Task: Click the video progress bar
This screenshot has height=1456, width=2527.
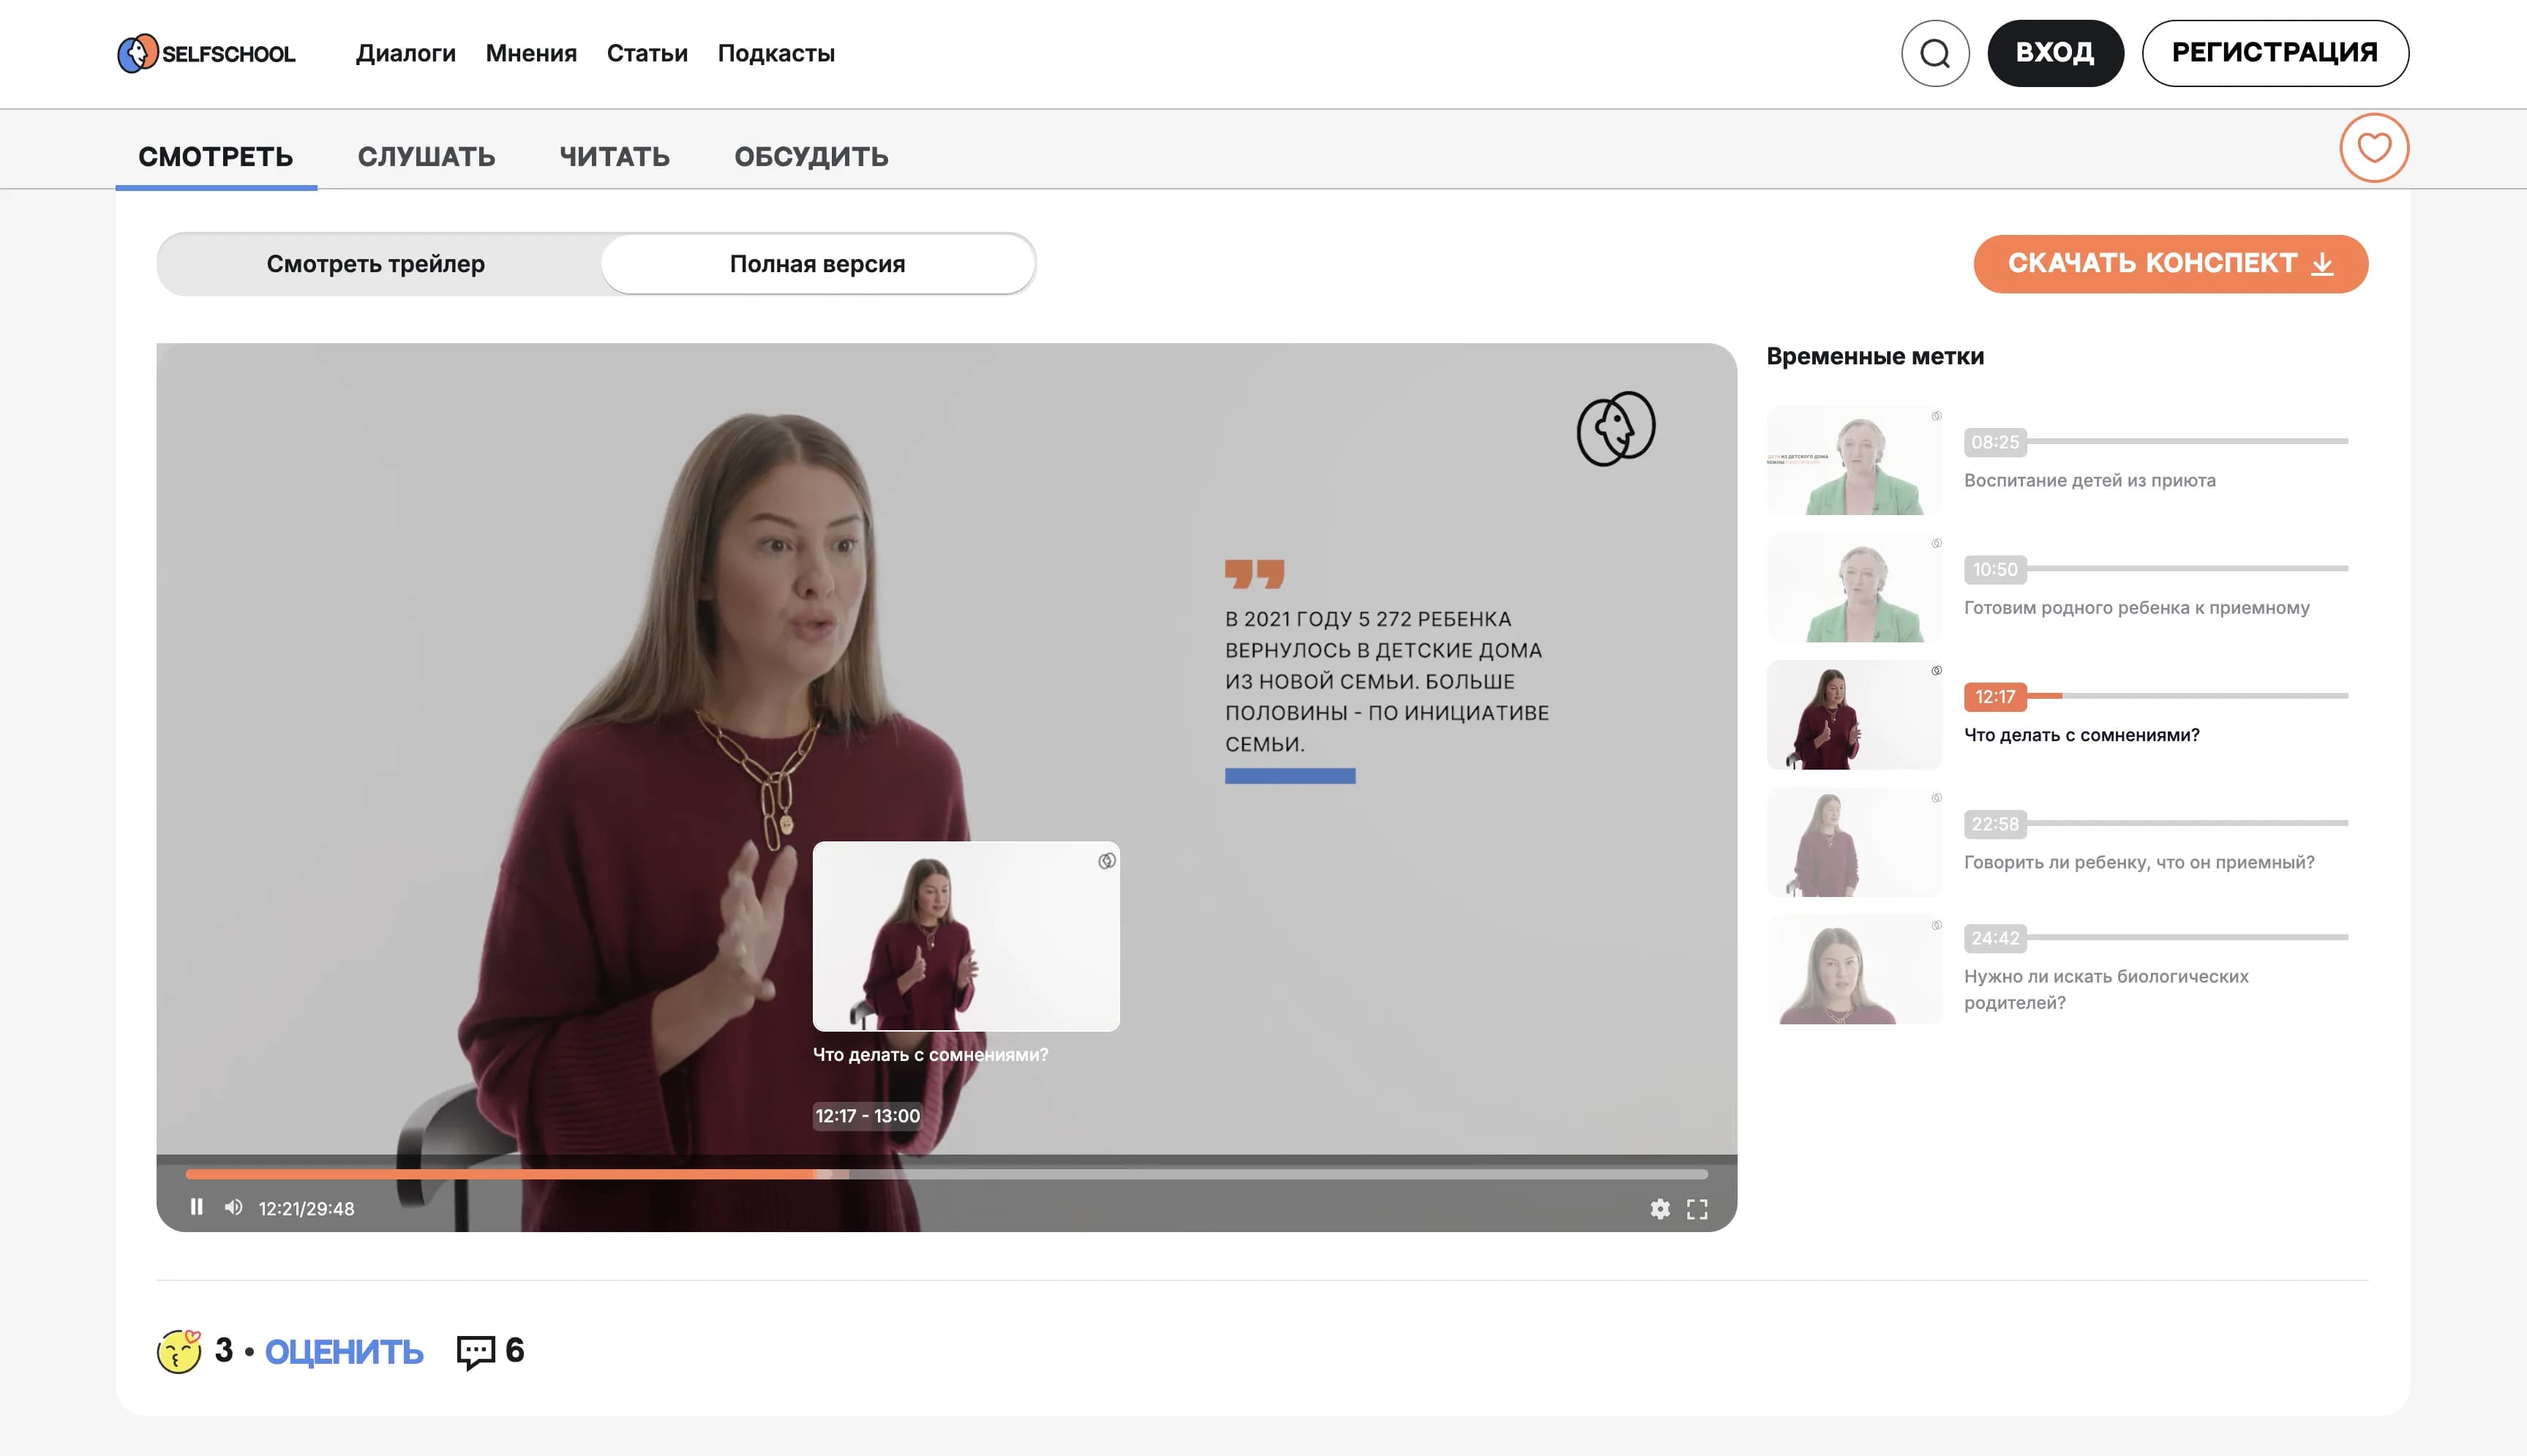Action: 947,1175
